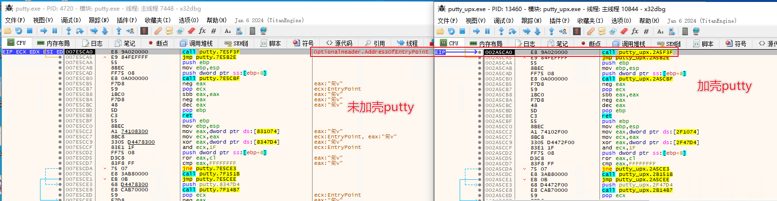Click the fx functions icon in putty_upx.exe window
The height and width of the screenshot is (201, 777).
[x=635, y=31]
